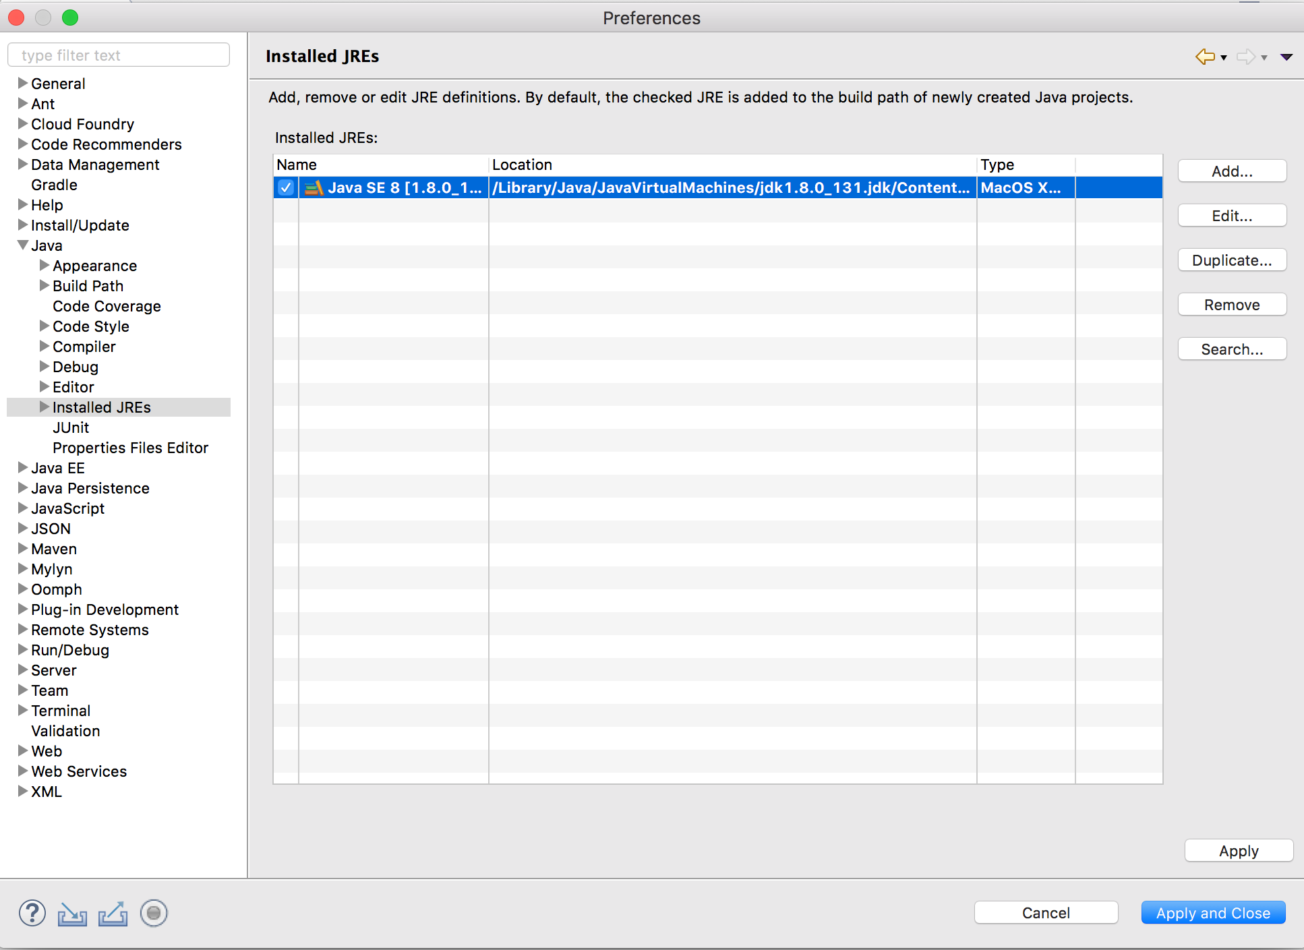This screenshot has height=950, width=1304.
Task: Click the Remove button
Action: (x=1232, y=305)
